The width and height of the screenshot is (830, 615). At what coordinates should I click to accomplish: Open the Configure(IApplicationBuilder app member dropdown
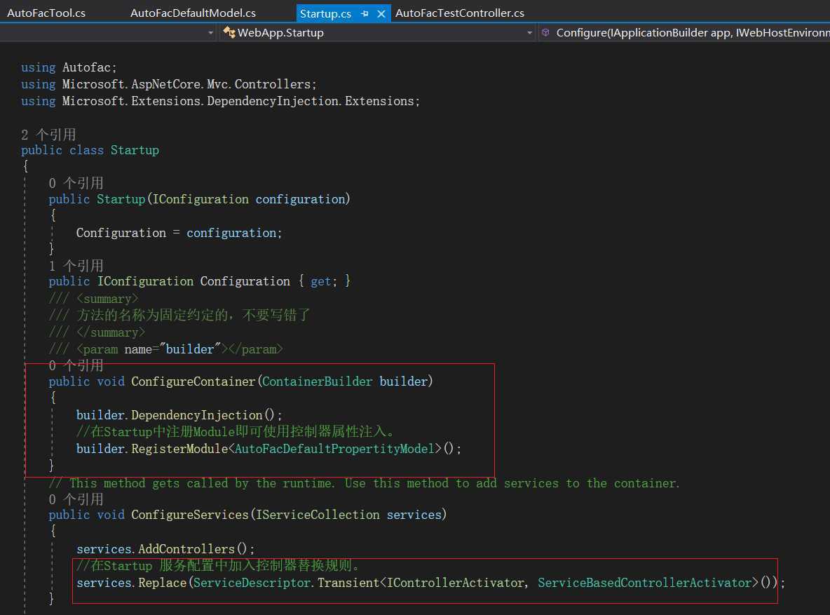693,33
